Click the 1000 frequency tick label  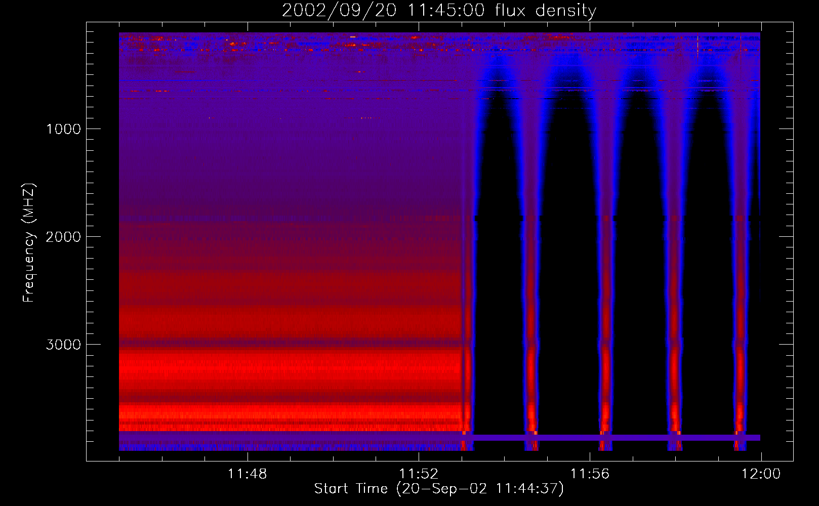tap(63, 129)
